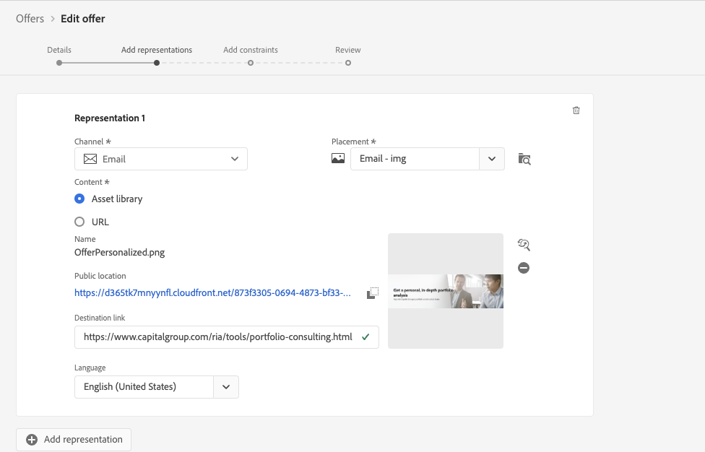Browse placements with the folder search icon
Viewport: 705px width, 452px height.
tap(524, 159)
